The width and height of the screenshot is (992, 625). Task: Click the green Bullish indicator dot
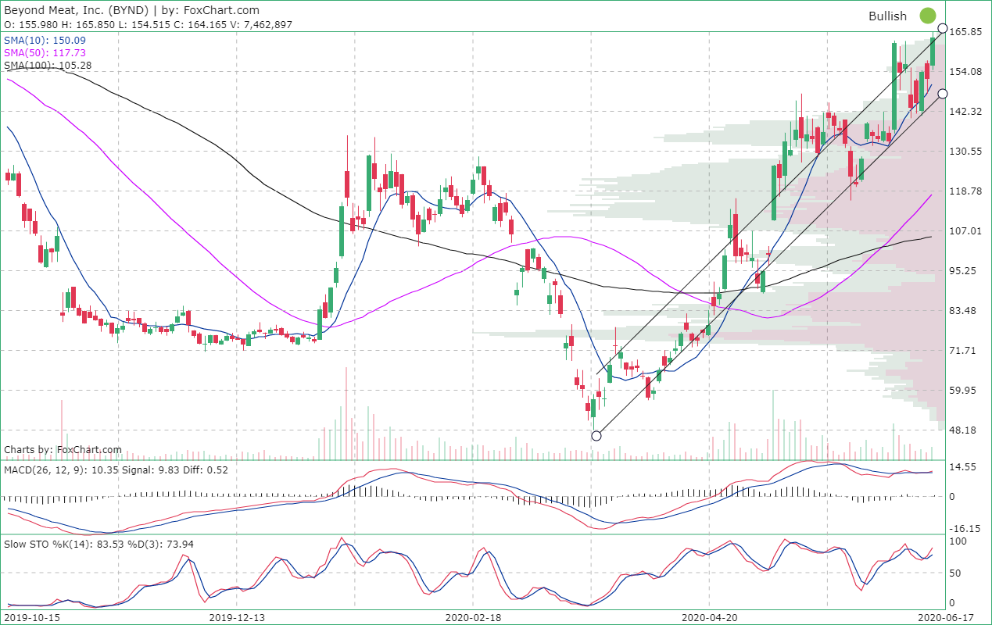pos(927,16)
